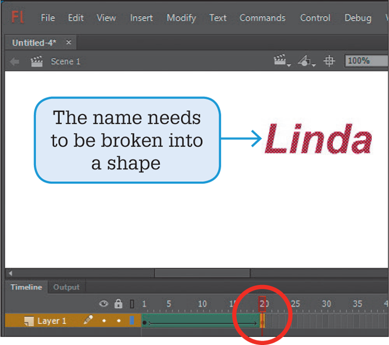Screen dimensions: 389x345
Task: Click frame 35 on the timeline ruler
Action: coord(357,303)
